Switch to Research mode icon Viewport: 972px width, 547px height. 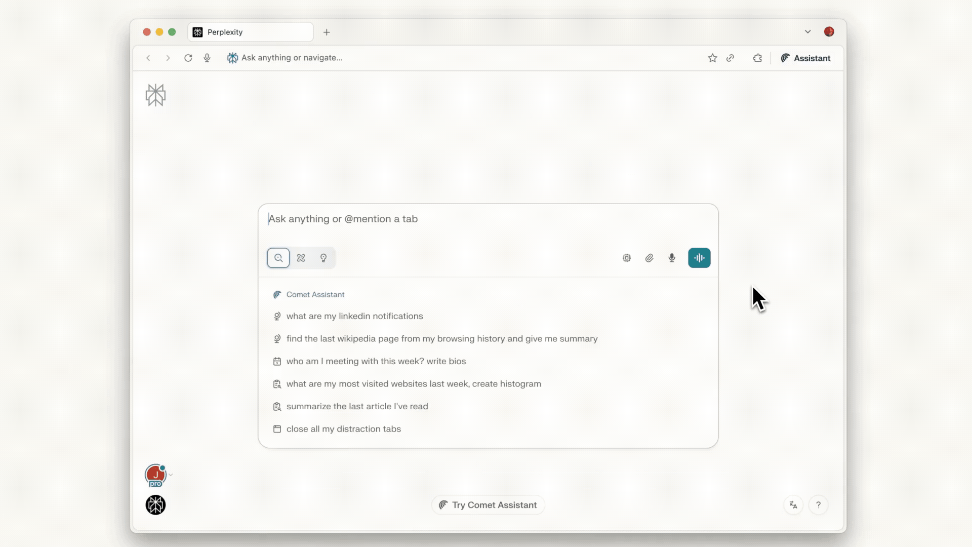301,258
